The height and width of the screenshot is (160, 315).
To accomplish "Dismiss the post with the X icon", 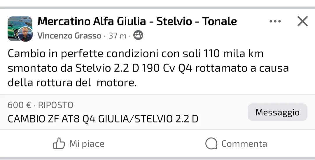I will pyautogui.click(x=302, y=22).
